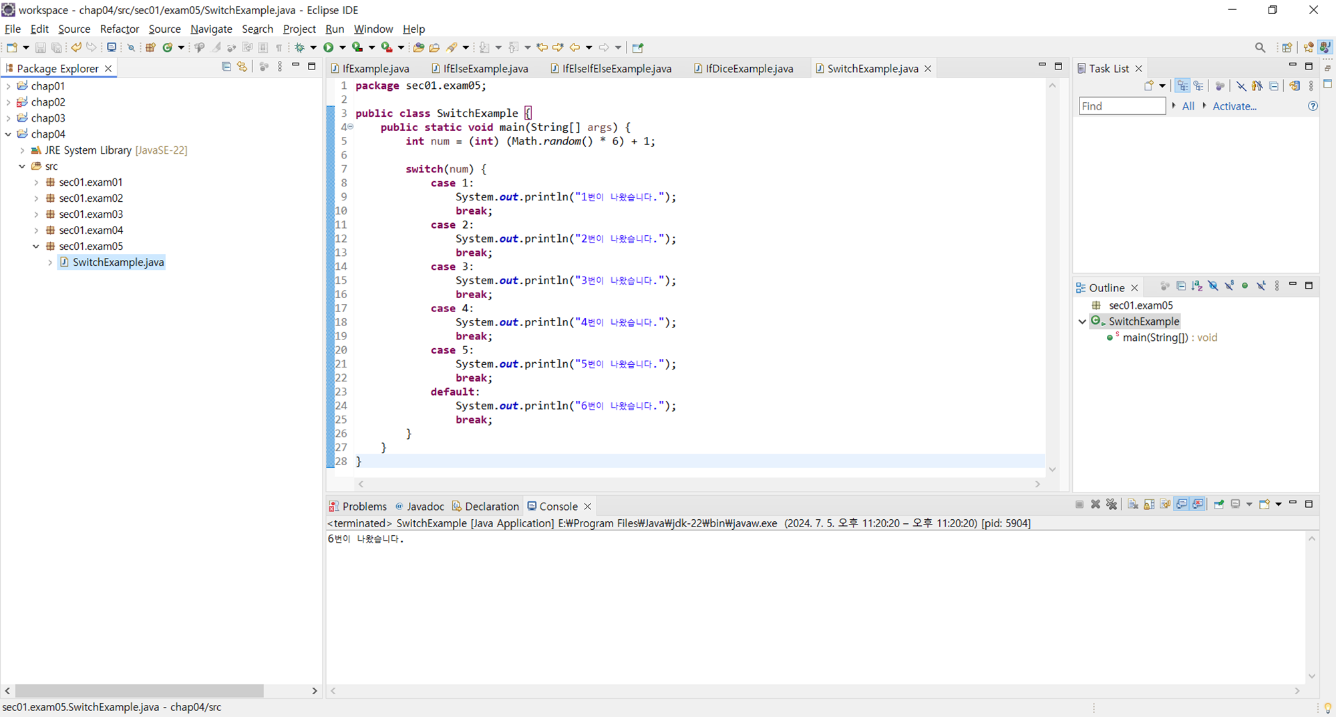Switch to Problems tab

[358, 507]
